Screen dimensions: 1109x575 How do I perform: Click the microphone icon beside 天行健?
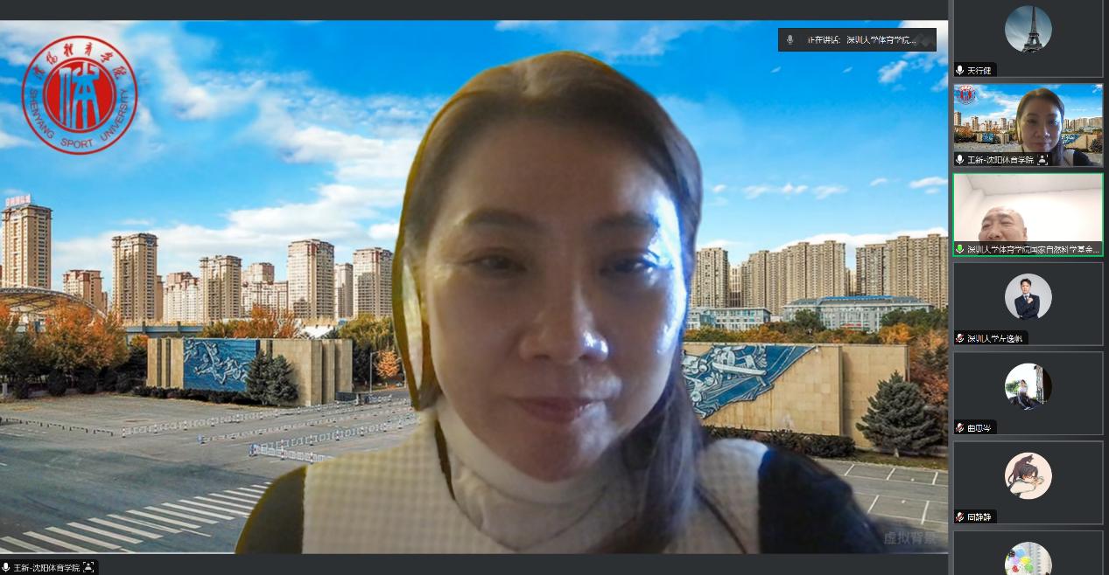pos(960,70)
